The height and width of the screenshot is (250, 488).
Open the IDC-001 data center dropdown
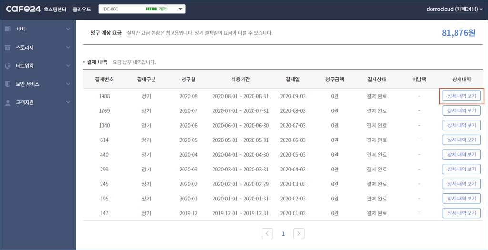click(142, 9)
